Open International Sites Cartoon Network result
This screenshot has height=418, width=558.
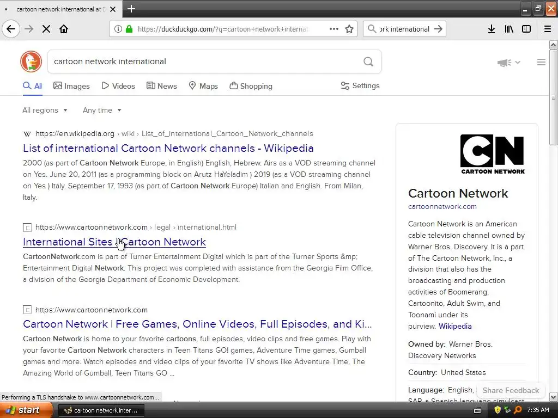pos(114,242)
